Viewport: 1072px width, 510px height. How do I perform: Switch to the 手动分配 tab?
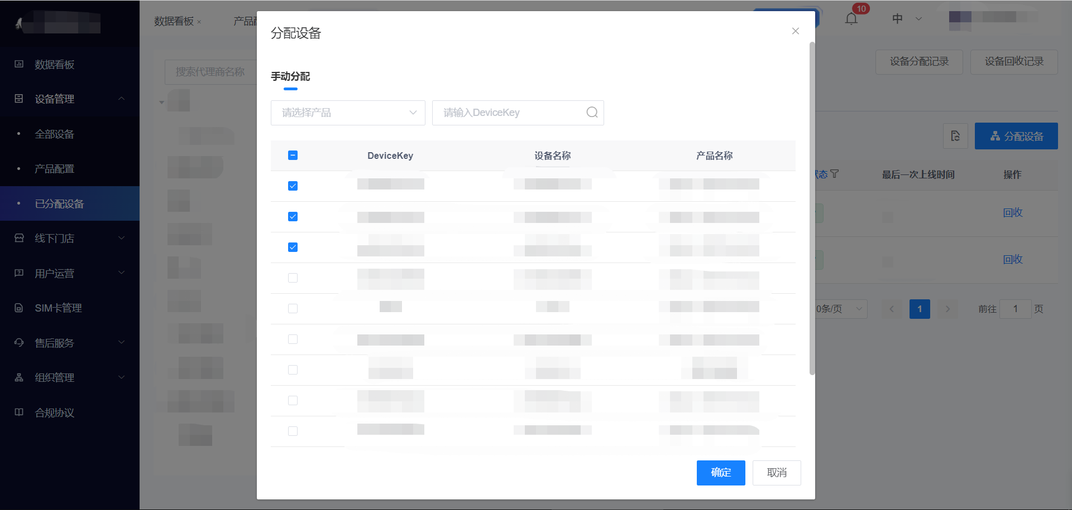290,77
